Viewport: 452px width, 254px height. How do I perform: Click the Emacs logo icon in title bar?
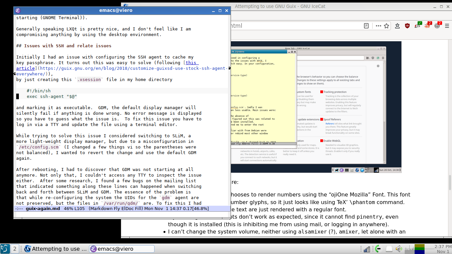[x=18, y=11]
